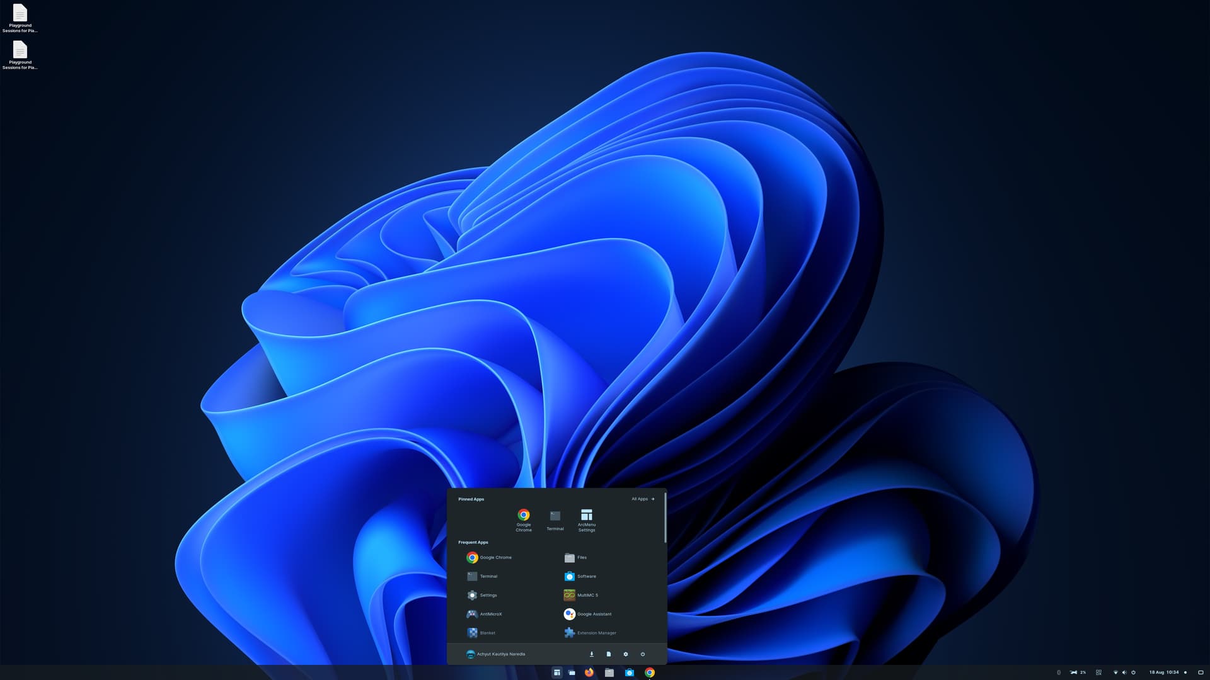The width and height of the screenshot is (1210, 680).
Task: Open Files manager from taskbar
Action: pyautogui.click(x=609, y=672)
